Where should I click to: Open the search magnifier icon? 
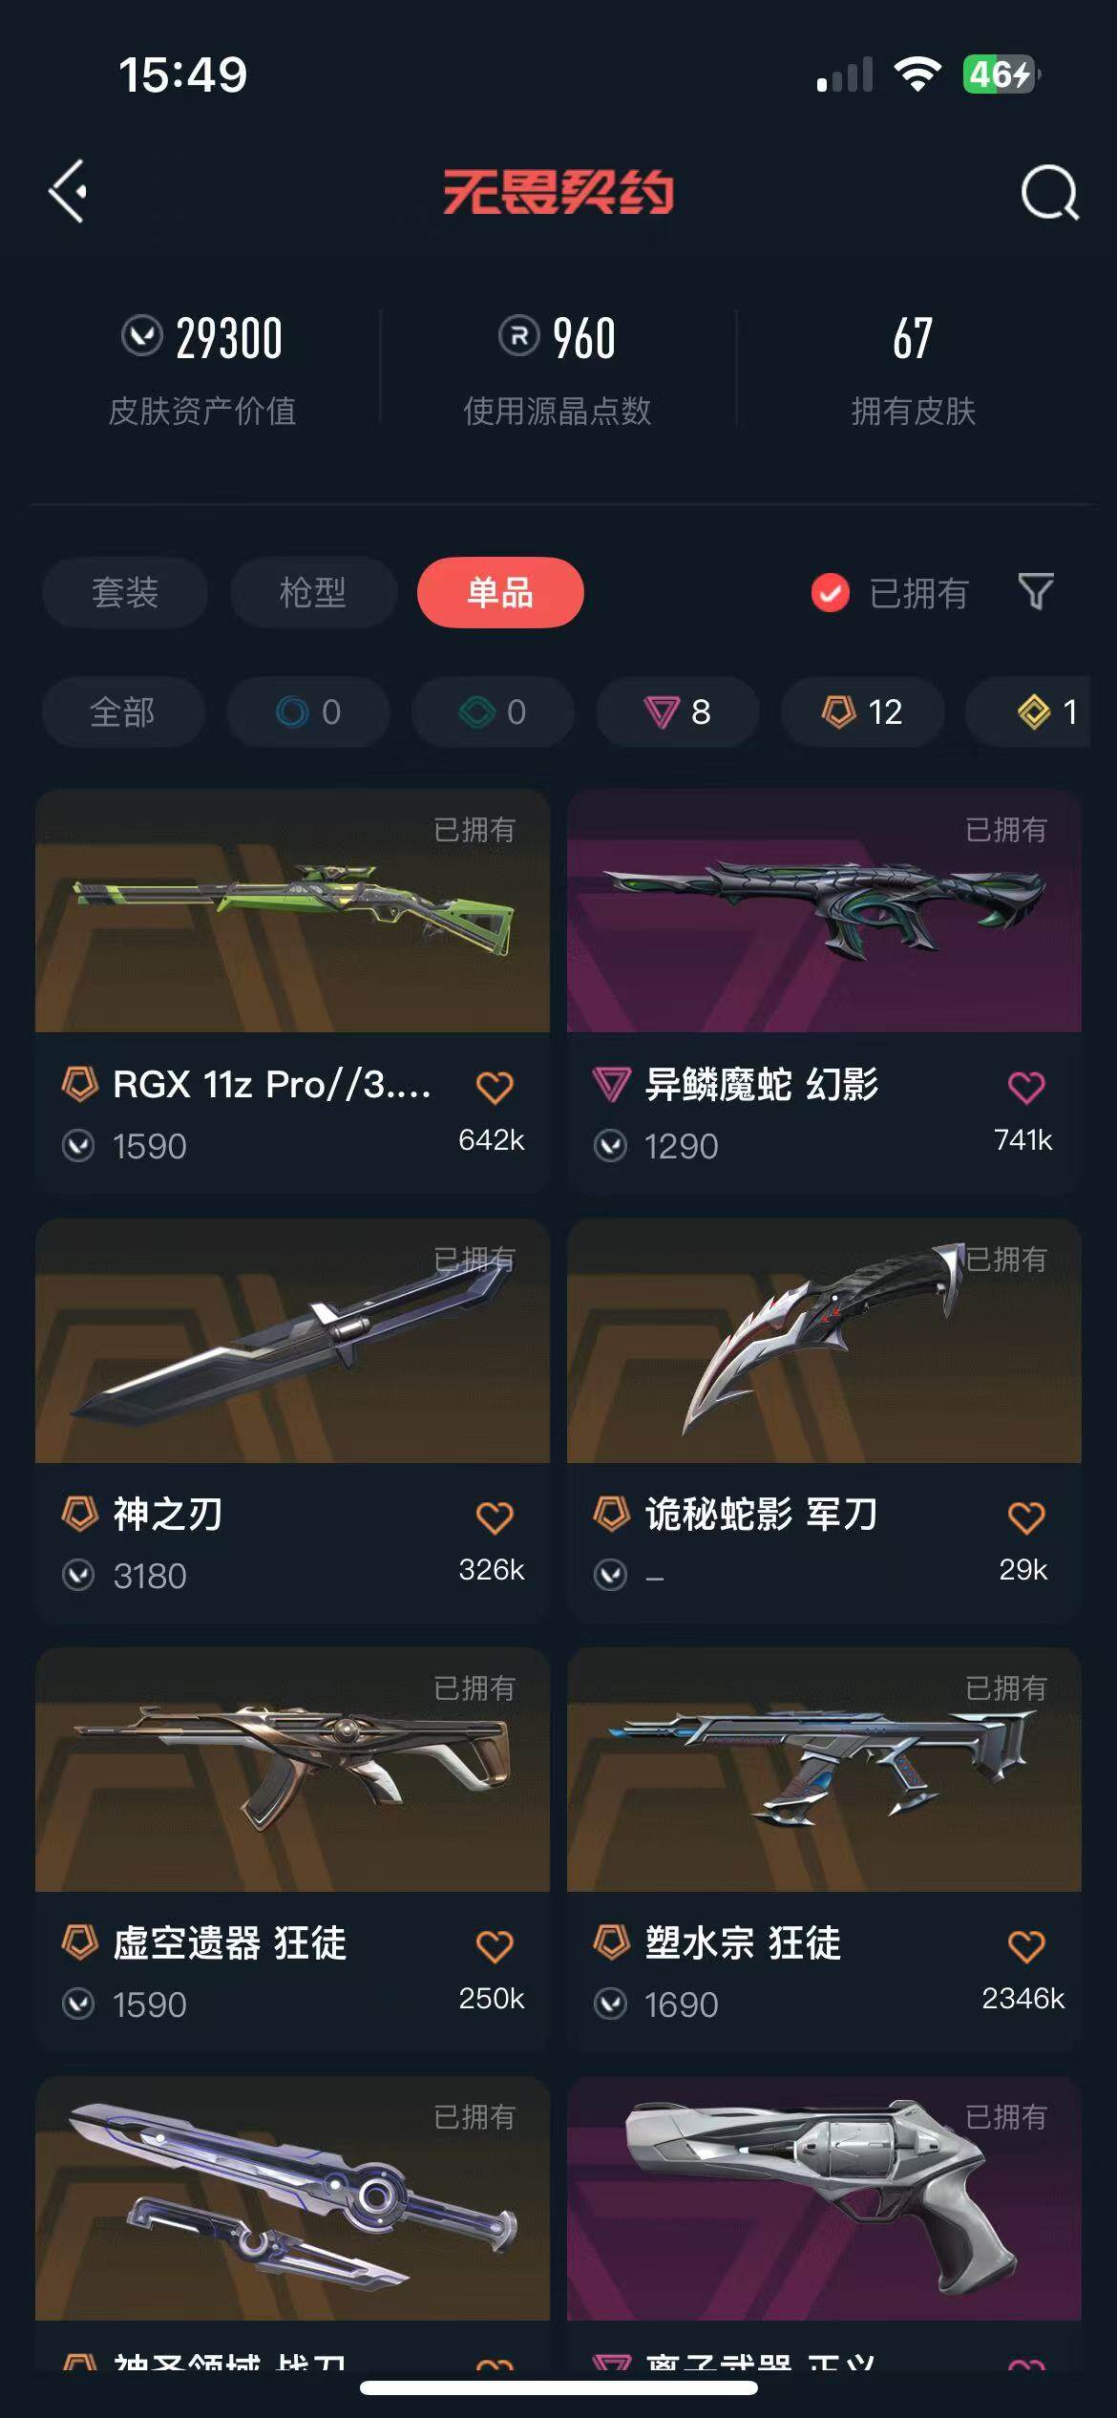[1049, 193]
